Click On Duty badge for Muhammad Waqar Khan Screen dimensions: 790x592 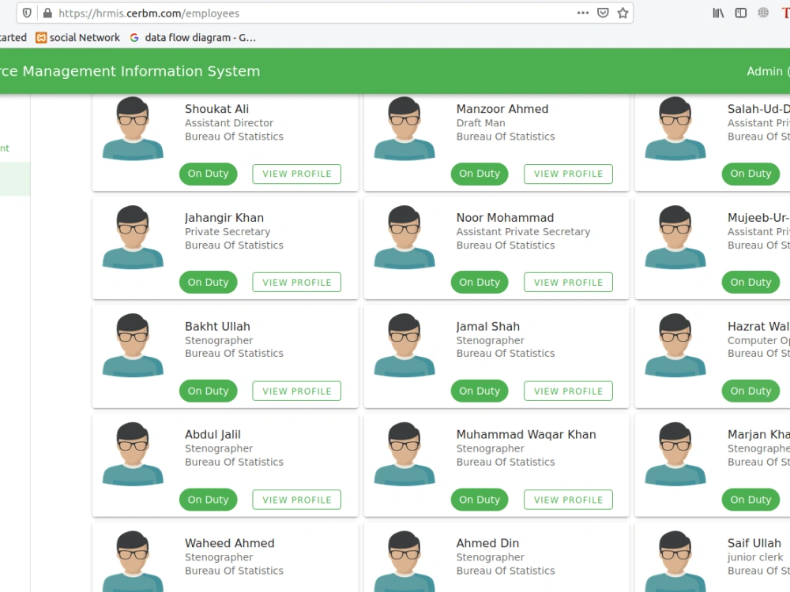tap(480, 500)
